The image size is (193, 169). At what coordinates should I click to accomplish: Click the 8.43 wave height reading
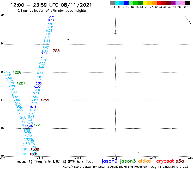pyautogui.click(x=47, y=41)
